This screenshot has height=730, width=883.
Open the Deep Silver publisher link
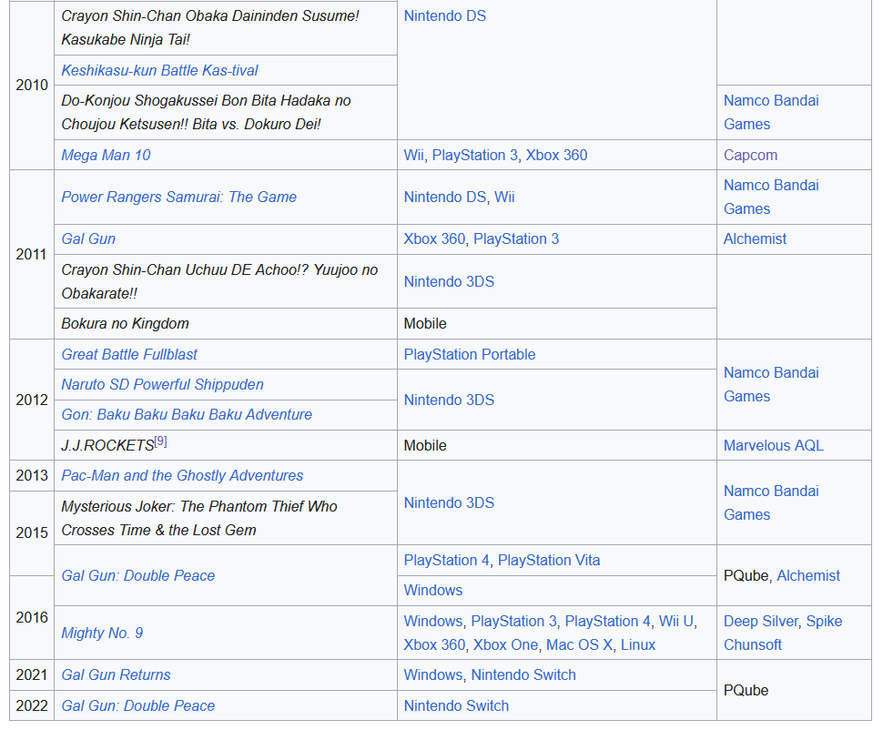click(x=761, y=621)
